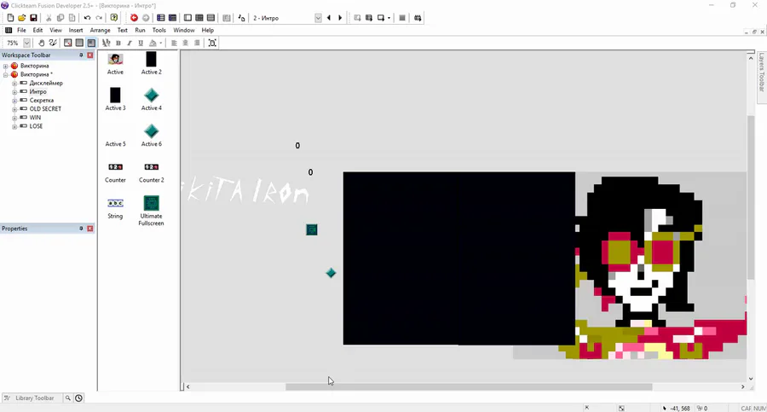Select the WIN frame in workspace
The image size is (767, 412).
pyautogui.click(x=35, y=118)
